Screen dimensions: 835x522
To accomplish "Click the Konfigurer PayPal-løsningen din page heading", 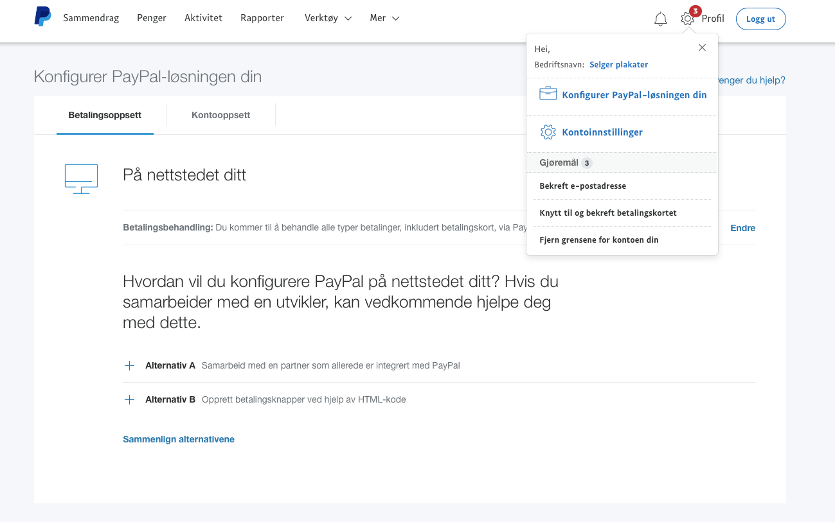I will click(148, 77).
